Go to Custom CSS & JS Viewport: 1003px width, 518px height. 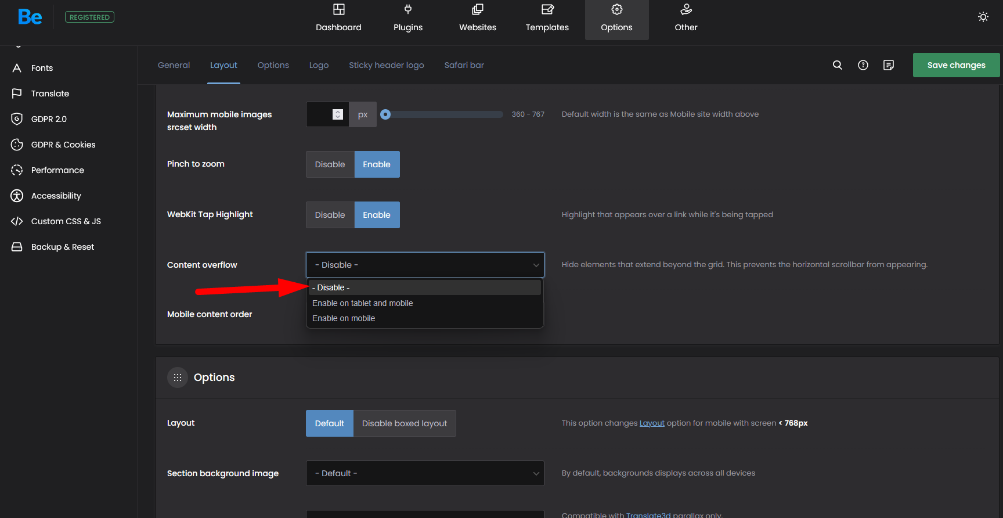click(66, 221)
